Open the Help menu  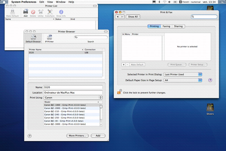[x=71, y=2]
